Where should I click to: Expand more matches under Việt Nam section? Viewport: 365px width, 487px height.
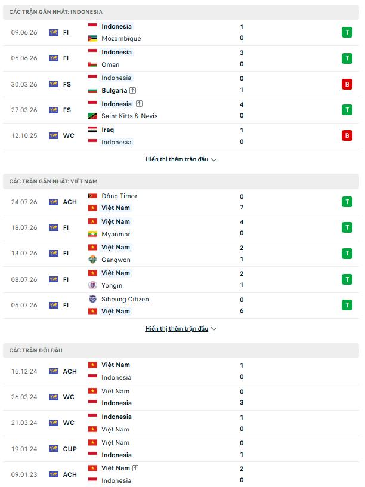(177, 329)
